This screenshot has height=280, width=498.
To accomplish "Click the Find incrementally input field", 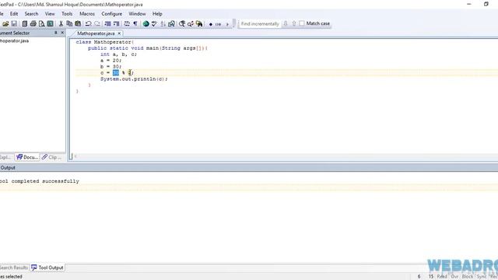I will point(260,24).
